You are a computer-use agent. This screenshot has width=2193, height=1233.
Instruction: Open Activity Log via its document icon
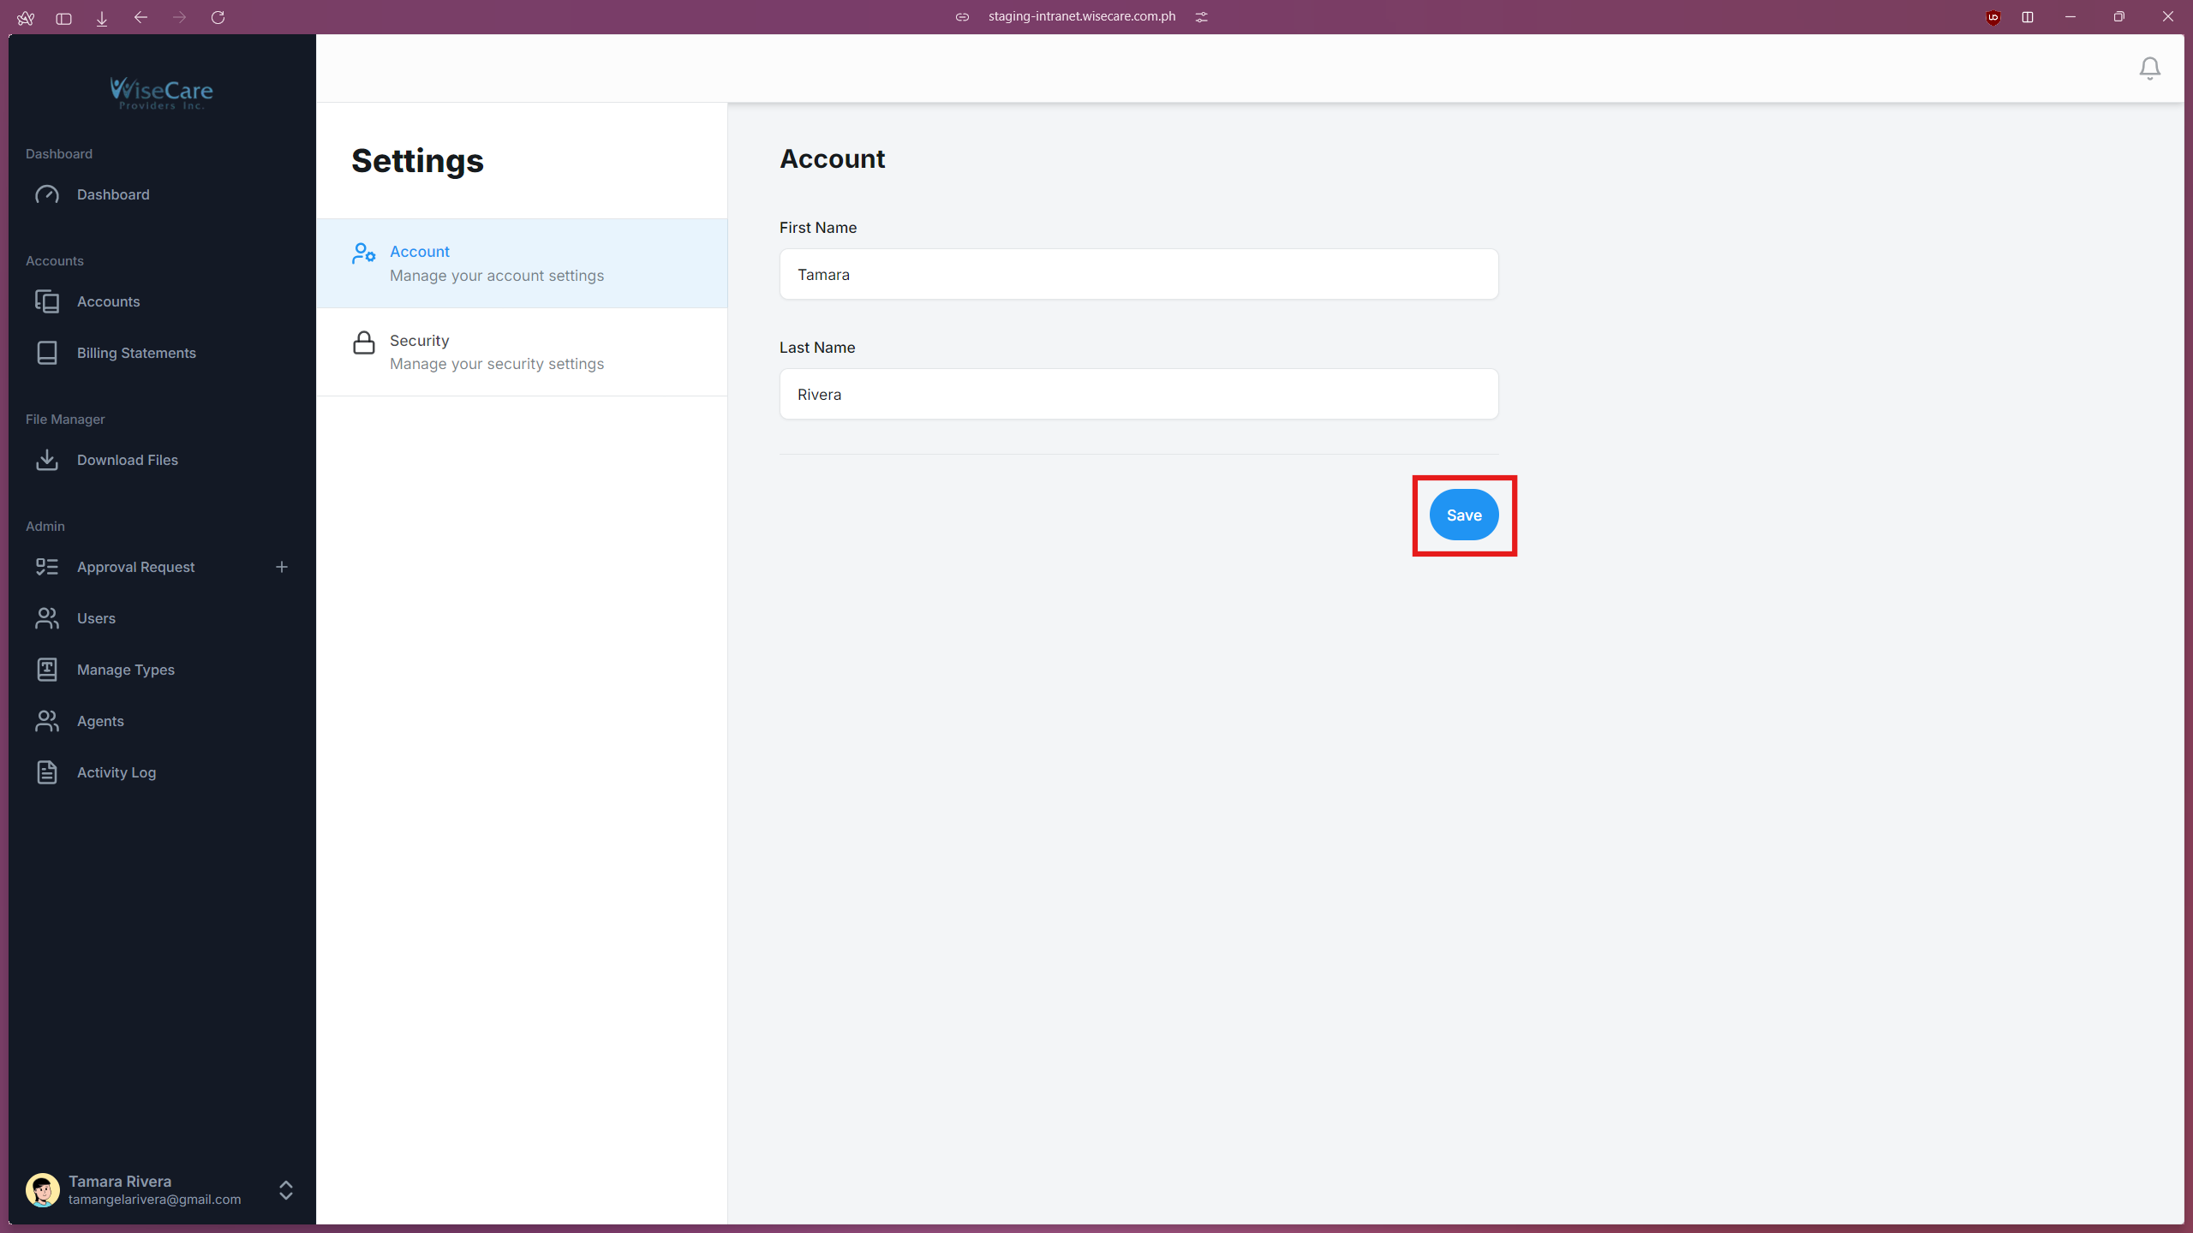click(x=47, y=771)
